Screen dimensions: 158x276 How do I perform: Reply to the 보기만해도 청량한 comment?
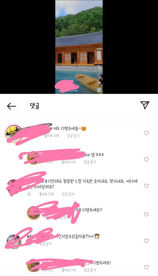click(68, 194)
